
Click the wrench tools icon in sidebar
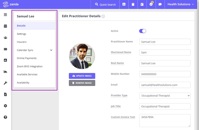pyautogui.click(x=5, y=83)
